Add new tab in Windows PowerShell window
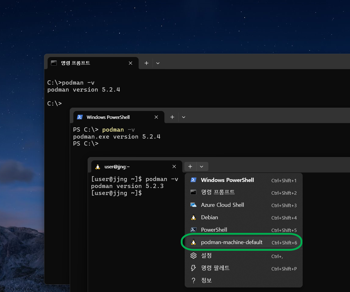Image resolution: width=350 pixels, height=292 pixels. click(x=172, y=117)
